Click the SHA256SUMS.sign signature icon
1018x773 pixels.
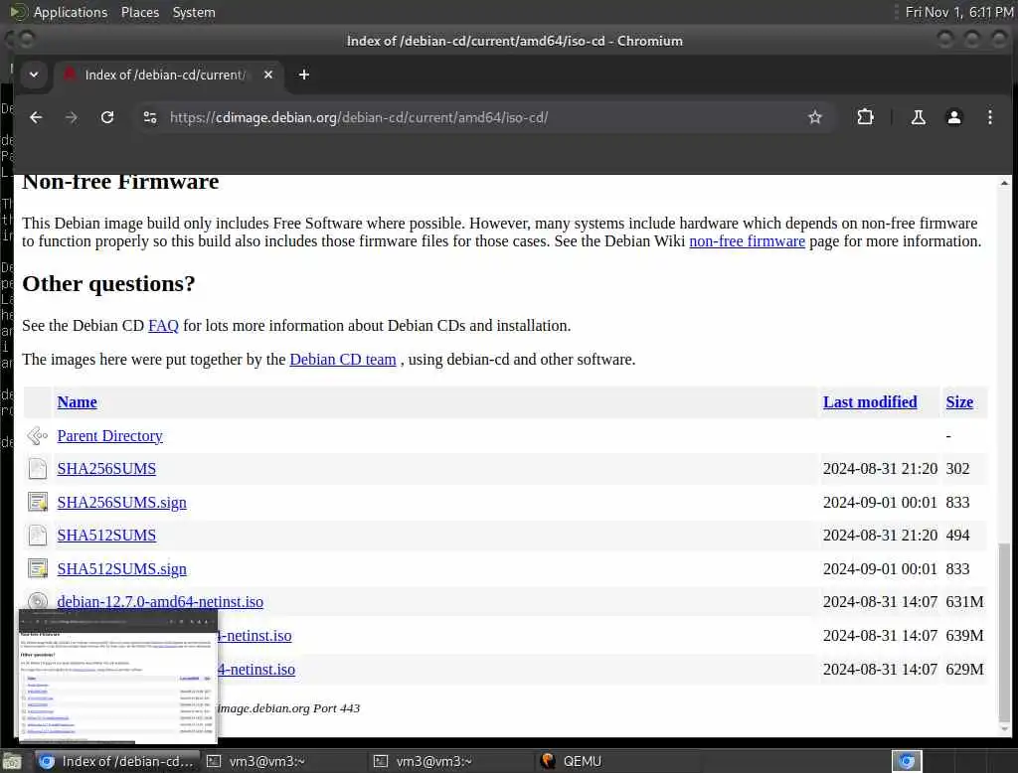[x=38, y=502]
